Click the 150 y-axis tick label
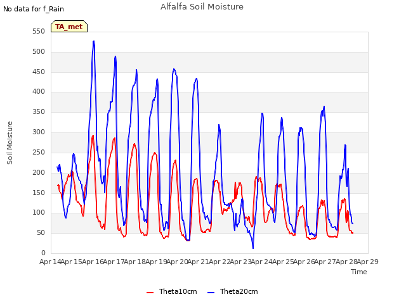This screenshot has height=304, width=406. point(39,193)
